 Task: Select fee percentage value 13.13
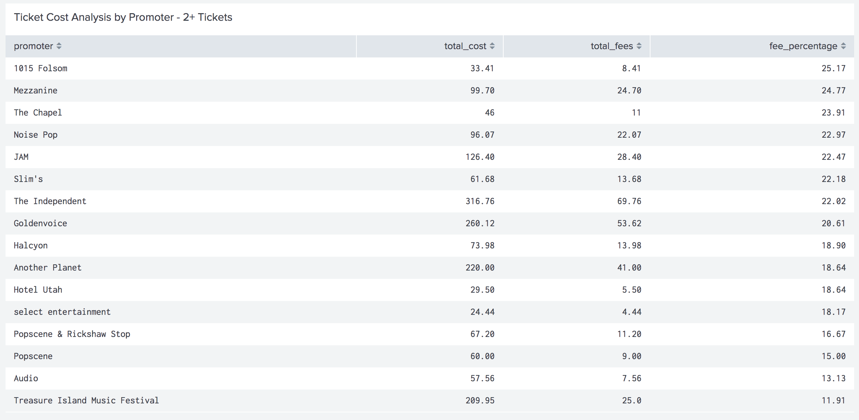(833, 378)
